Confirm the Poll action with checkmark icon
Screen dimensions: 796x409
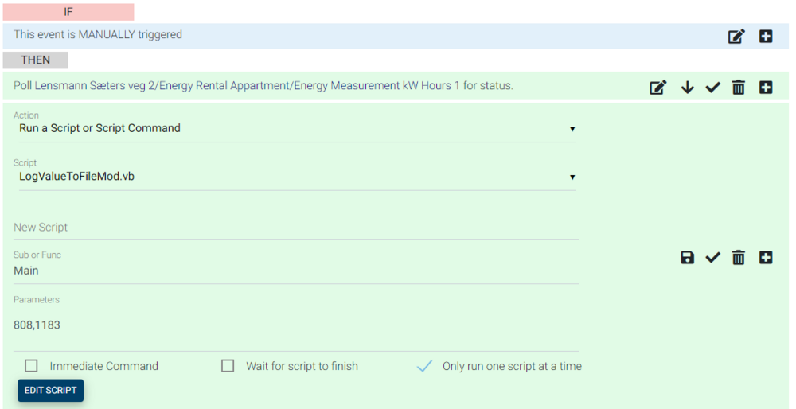click(712, 88)
